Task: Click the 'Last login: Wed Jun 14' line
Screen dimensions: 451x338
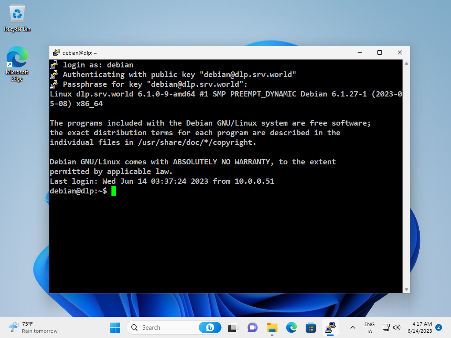Action: 162,181
